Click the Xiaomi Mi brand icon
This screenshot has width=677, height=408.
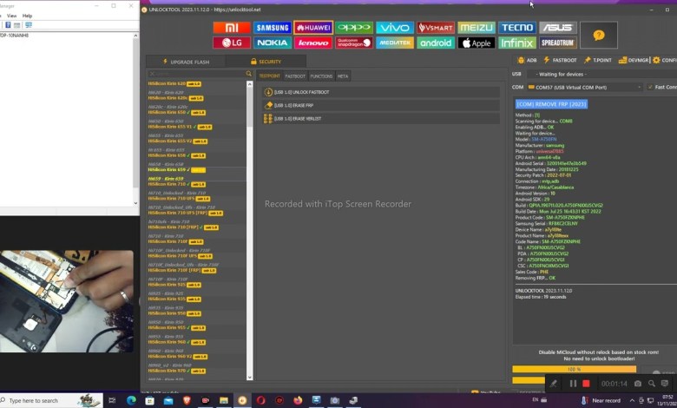point(232,28)
